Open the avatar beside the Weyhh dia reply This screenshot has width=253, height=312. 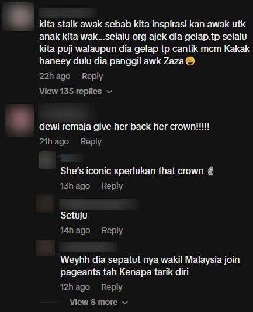(x=45, y=248)
